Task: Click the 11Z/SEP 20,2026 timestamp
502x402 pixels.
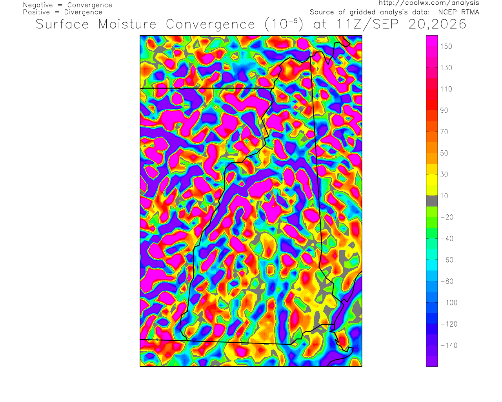Action: tap(401, 24)
